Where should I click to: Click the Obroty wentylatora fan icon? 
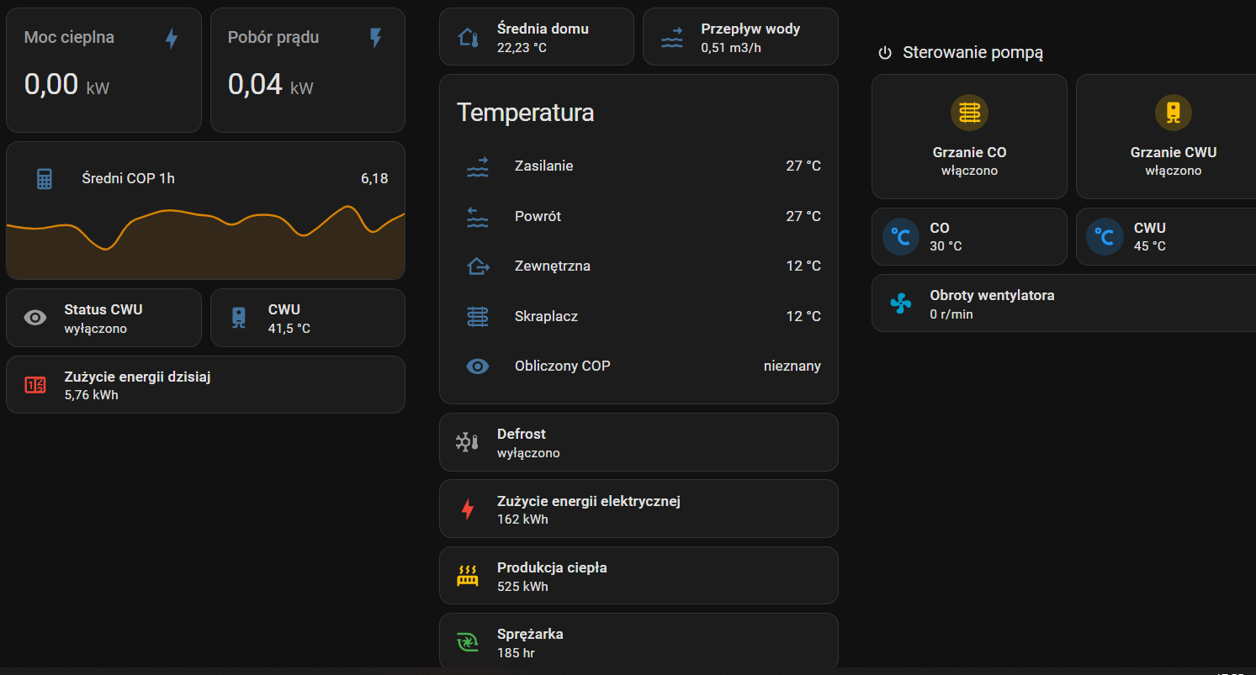[900, 303]
